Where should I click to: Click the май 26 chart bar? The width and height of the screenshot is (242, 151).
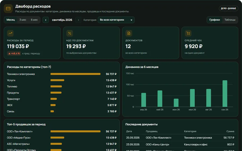point(160,99)
